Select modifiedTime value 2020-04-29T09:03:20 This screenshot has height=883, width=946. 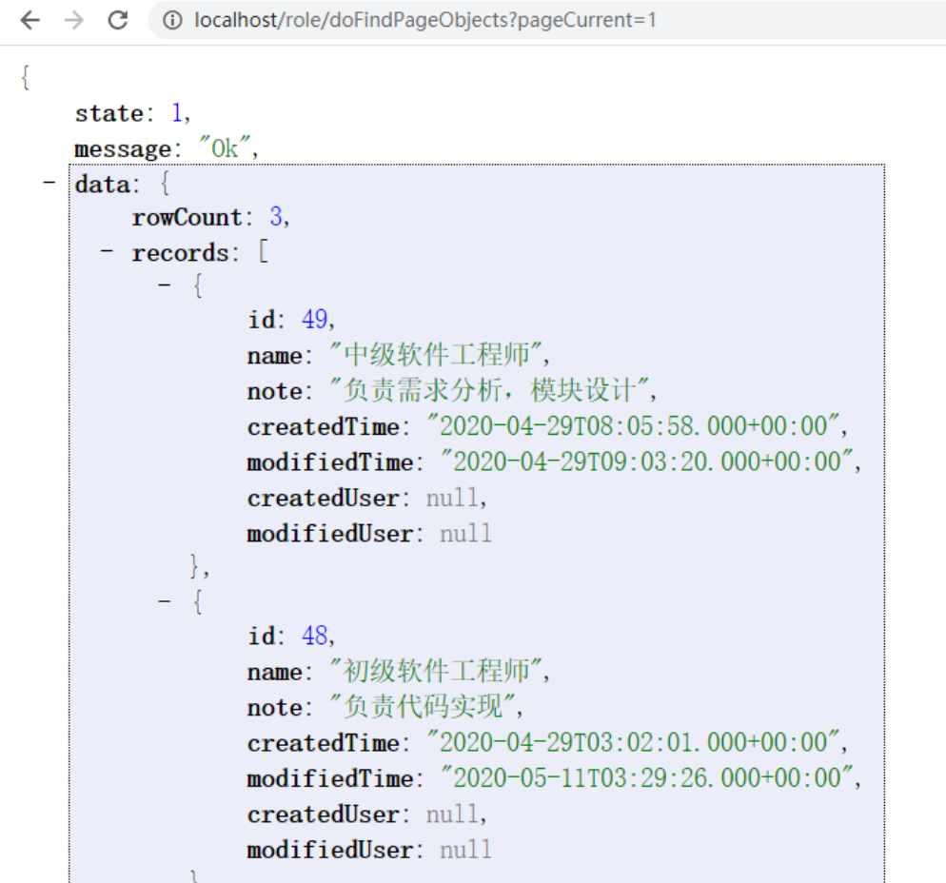647,461
